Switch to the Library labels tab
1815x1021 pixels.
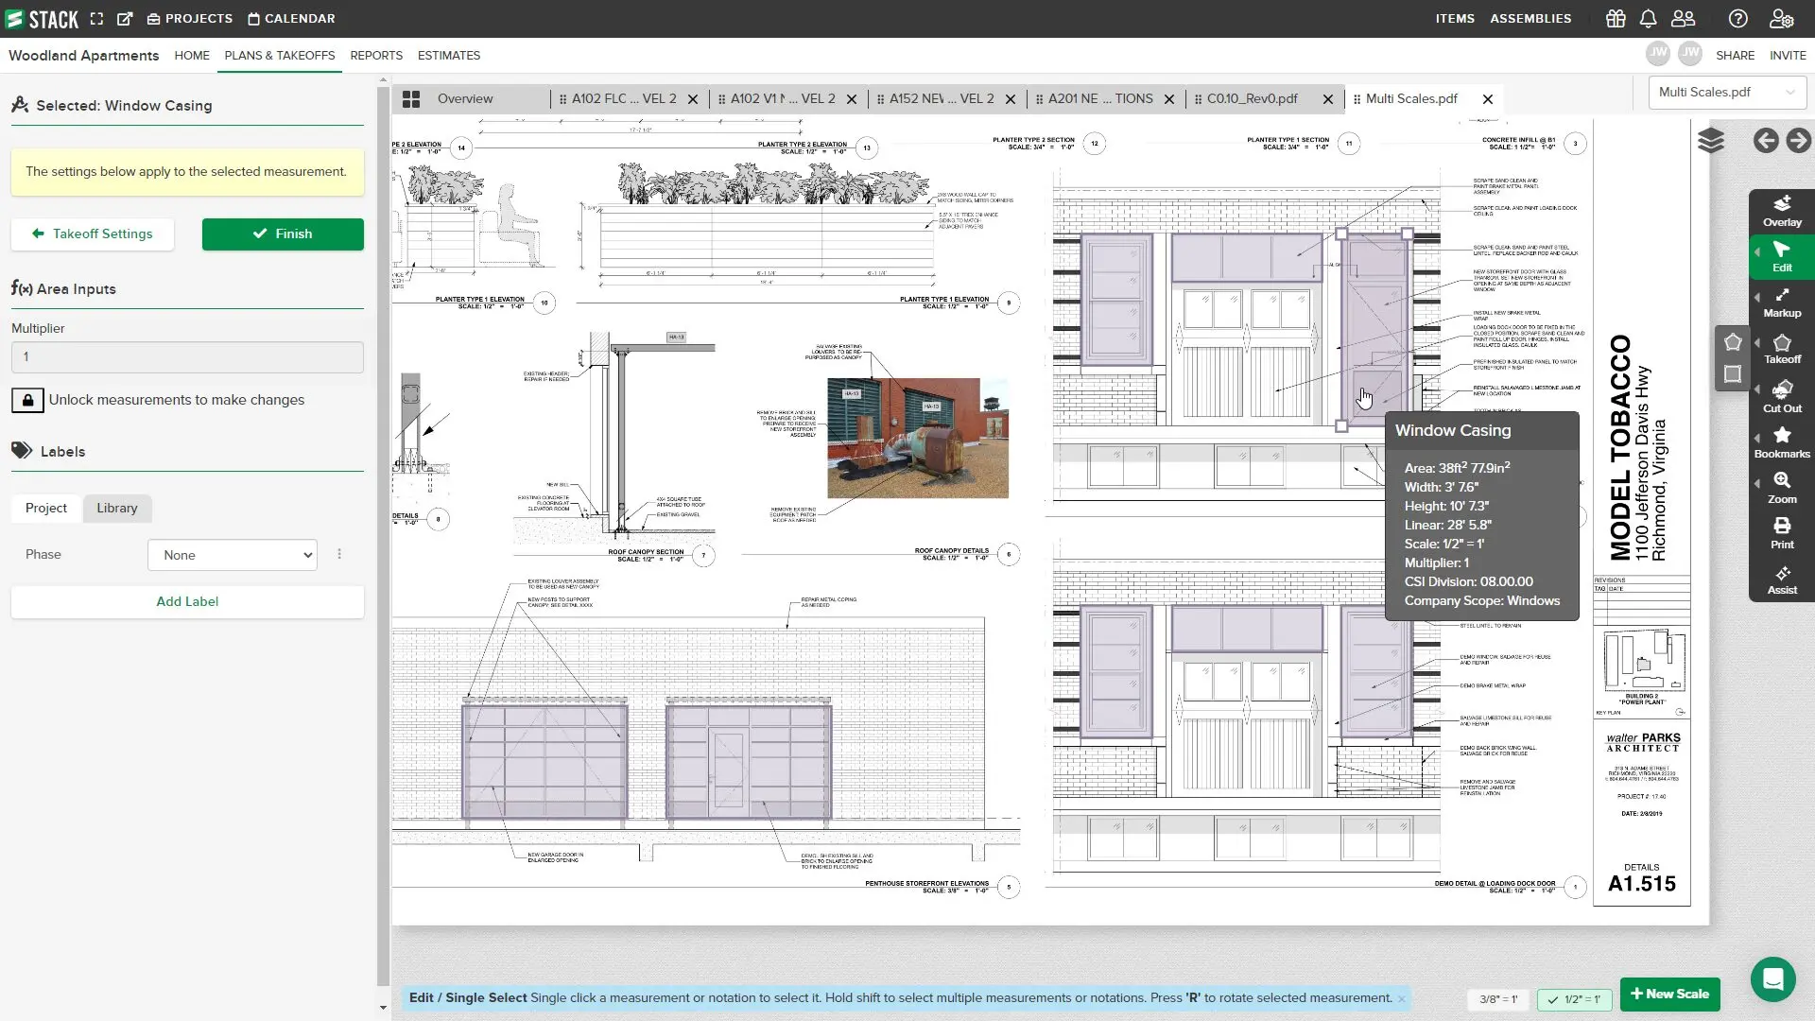pos(117,508)
